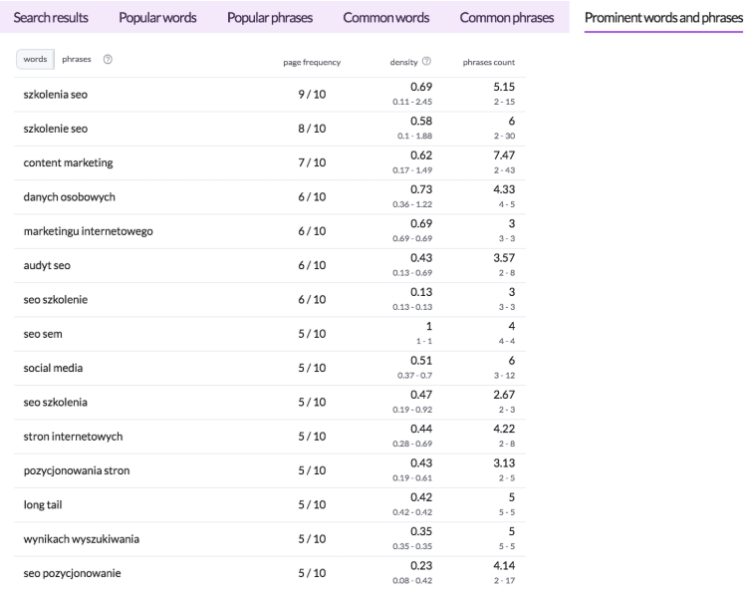
Task: Open the Popular words tab
Action: 157,18
